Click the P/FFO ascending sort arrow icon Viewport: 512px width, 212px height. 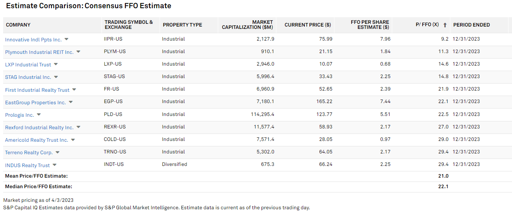(x=445, y=25)
